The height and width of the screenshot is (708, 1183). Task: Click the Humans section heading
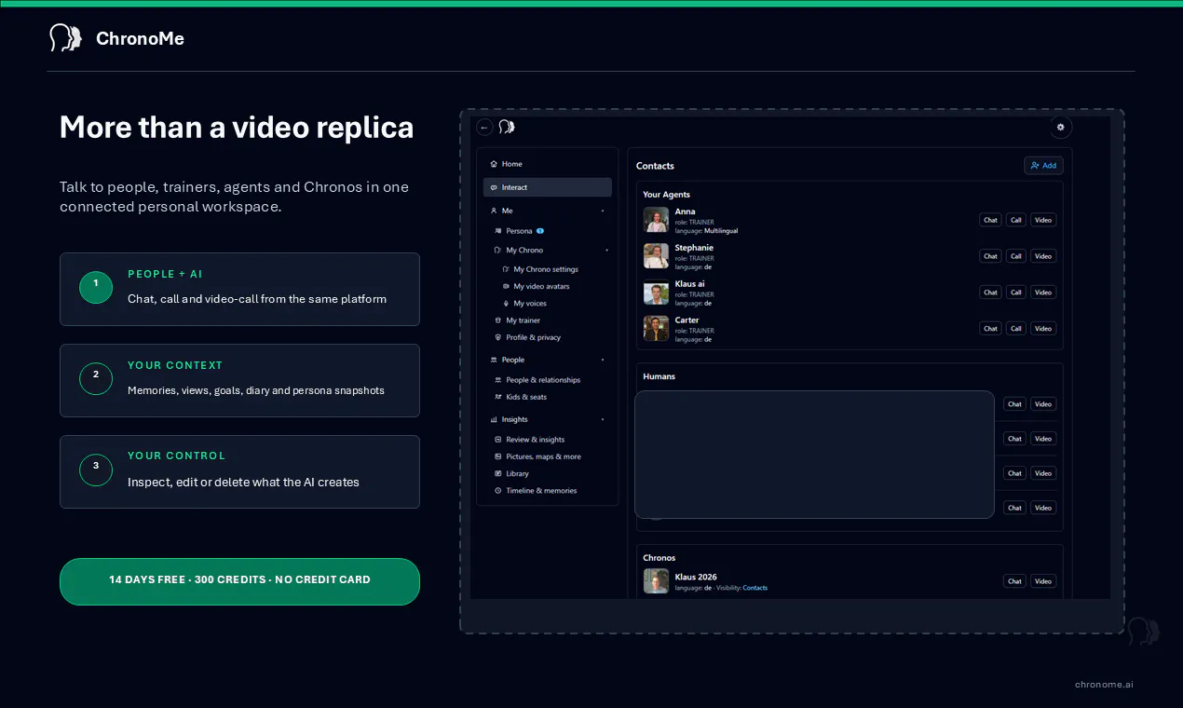coord(659,376)
